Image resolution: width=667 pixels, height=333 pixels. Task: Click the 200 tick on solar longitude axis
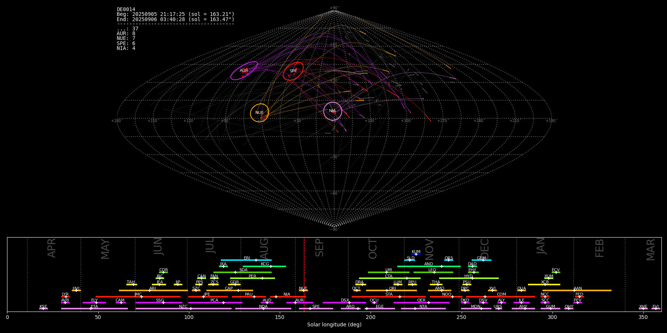click(x=371, y=317)
